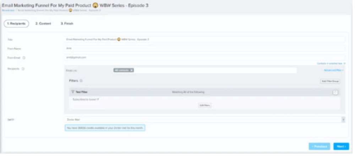This screenshot has height=156, width=355.
Task: Click the 'Matching All of the following' text
Action: tap(188, 92)
